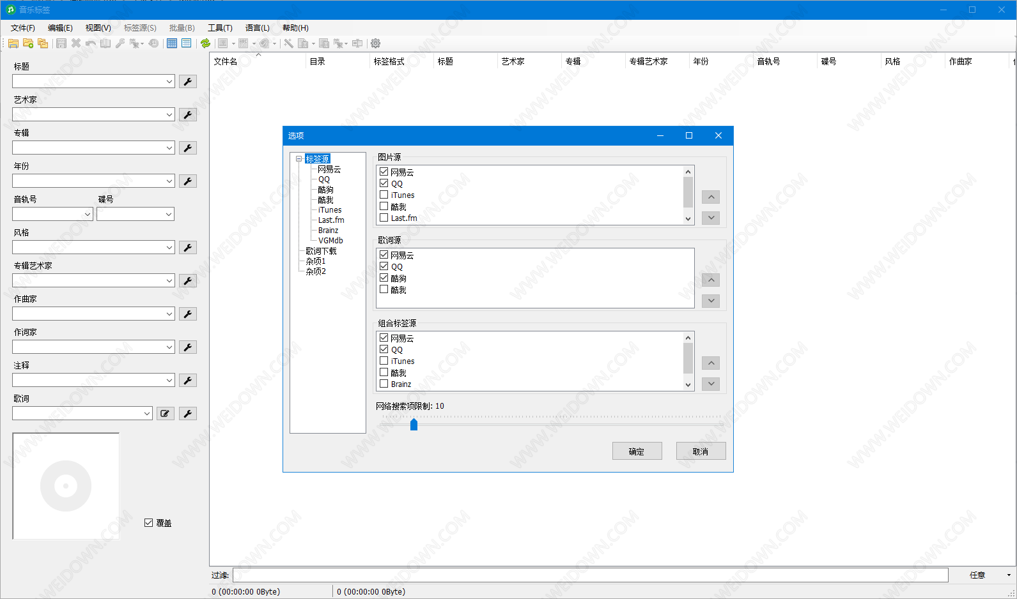
Task: Open the 语言(L) menu
Action: [258, 28]
